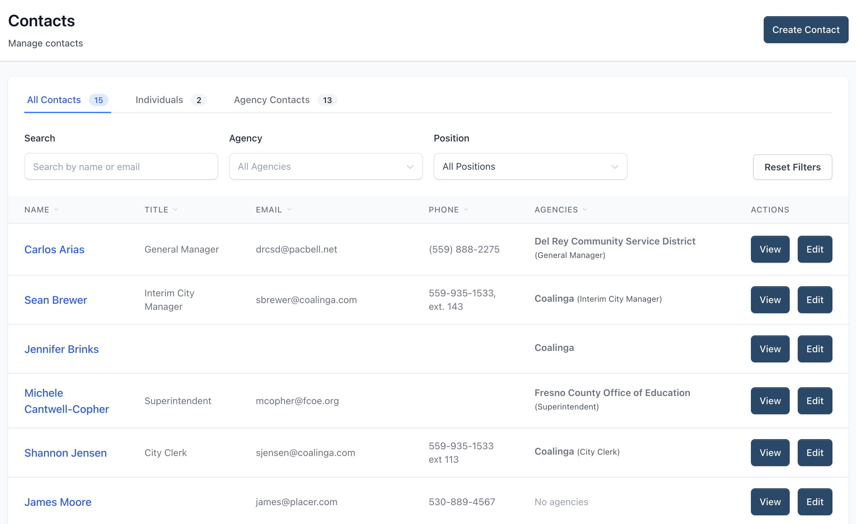856x524 pixels.
Task: Sort contacts by Email column arrow
Action: (289, 209)
